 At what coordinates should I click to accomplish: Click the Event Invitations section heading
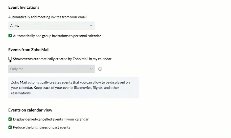(x=24, y=7)
